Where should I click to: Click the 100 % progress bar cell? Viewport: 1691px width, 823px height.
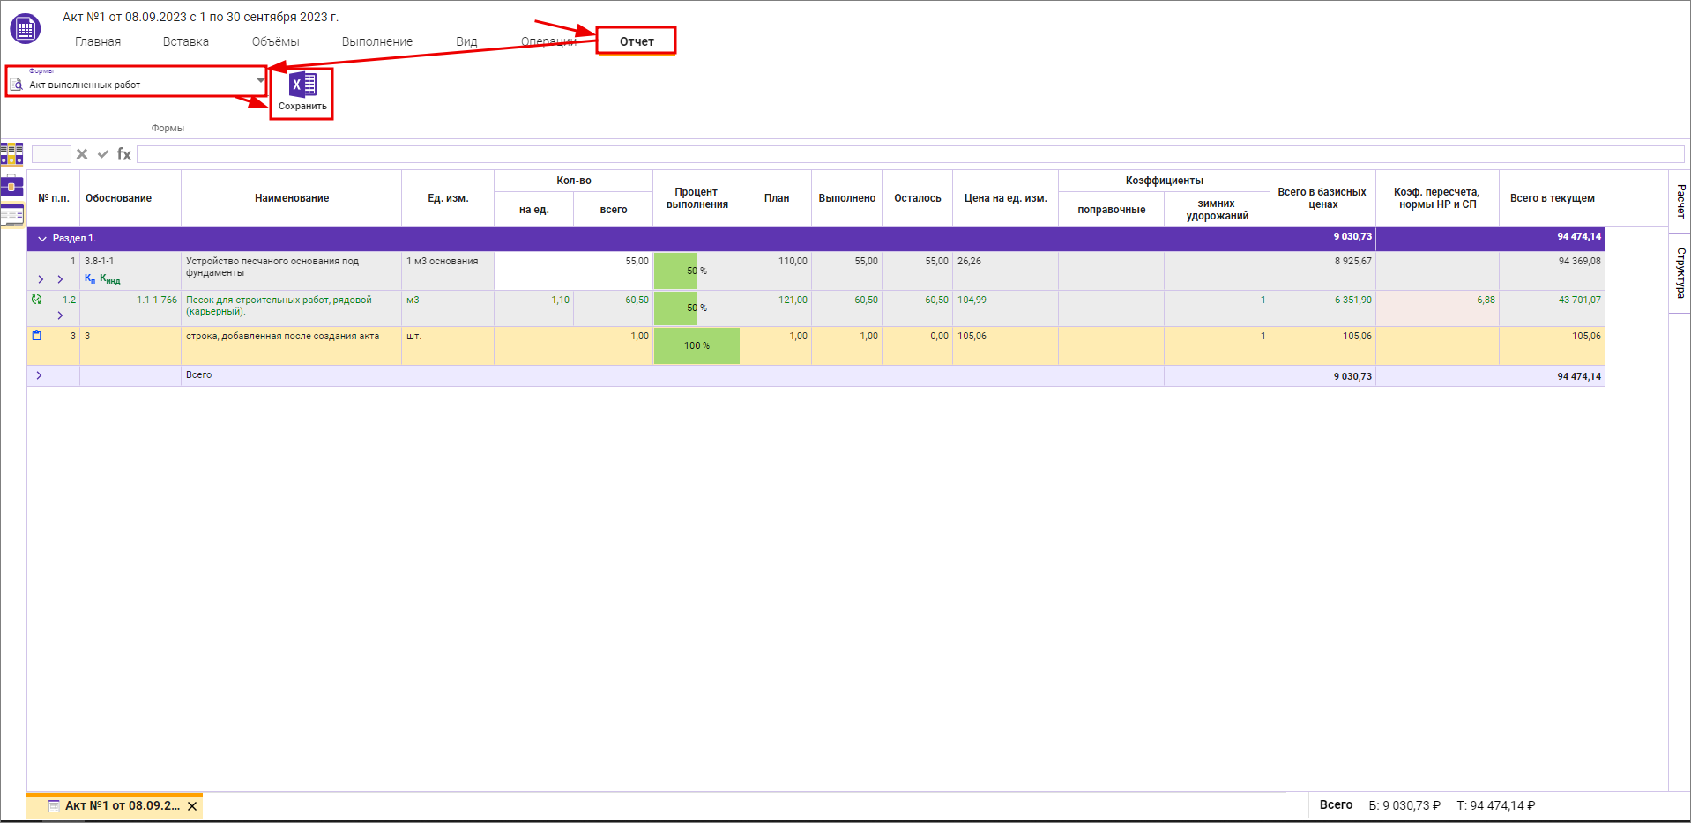[x=697, y=345]
